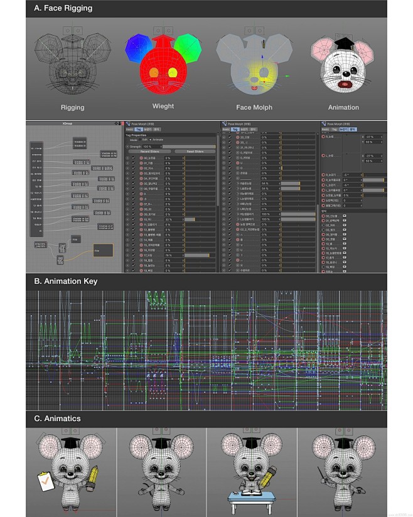The height and width of the screenshot is (517, 413).
Task: Switch to Basic tab in first Pose Morph panel
Action: (129, 130)
